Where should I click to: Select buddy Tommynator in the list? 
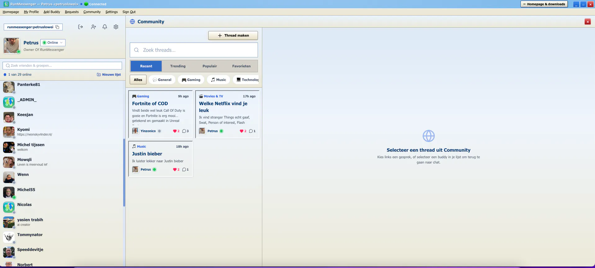click(62, 237)
